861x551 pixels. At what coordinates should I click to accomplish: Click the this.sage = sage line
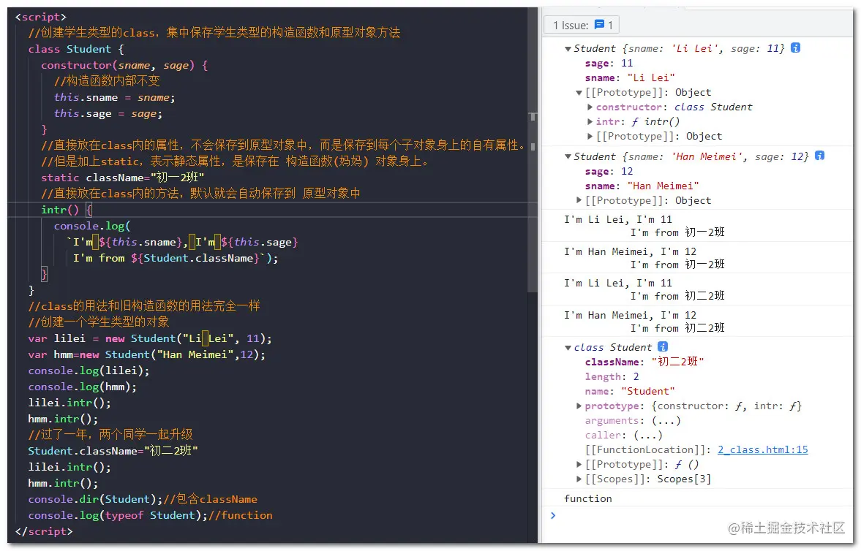click(108, 113)
